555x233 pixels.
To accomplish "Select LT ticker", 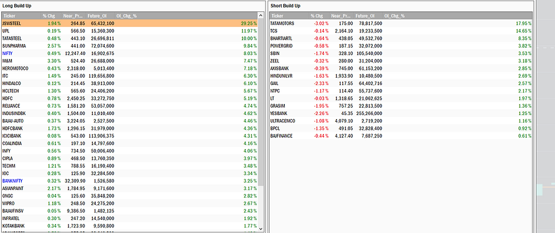I will tap(272, 98).
